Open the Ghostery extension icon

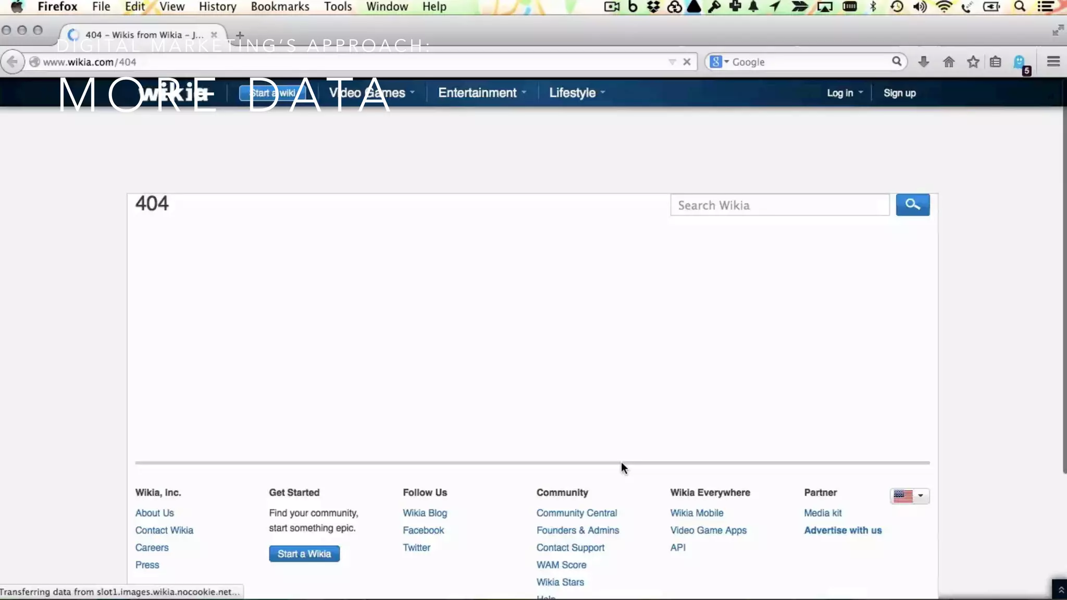pos(1021,64)
